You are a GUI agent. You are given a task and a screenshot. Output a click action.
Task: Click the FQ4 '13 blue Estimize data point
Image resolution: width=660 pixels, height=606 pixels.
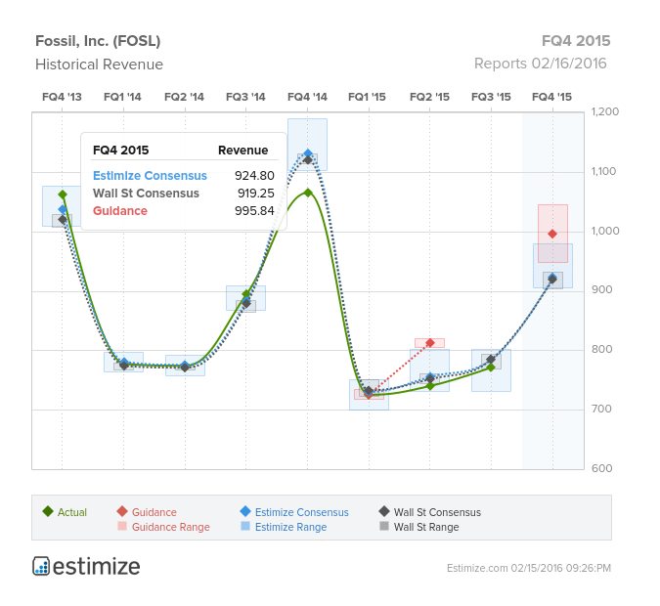63,209
